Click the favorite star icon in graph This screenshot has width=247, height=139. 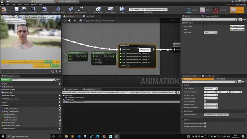pos(64,20)
